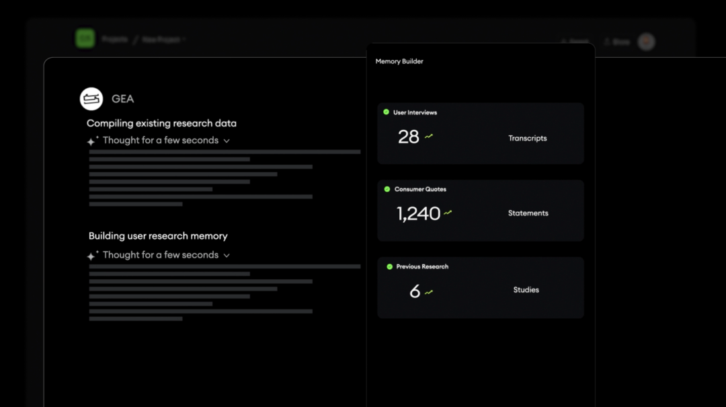This screenshot has width=726, height=407.
Task: Select the Previous Research Studies card
Action: [x=480, y=288]
